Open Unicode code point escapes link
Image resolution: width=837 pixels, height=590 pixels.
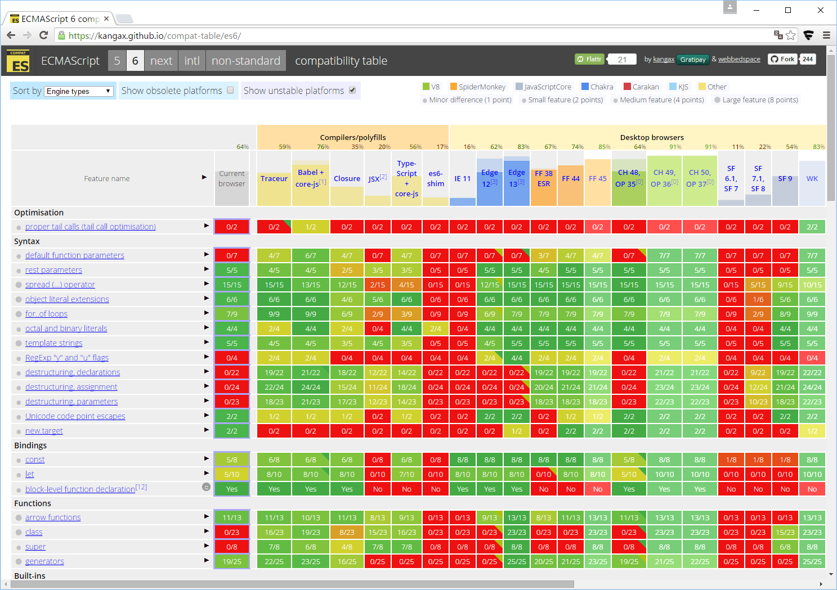coord(75,416)
